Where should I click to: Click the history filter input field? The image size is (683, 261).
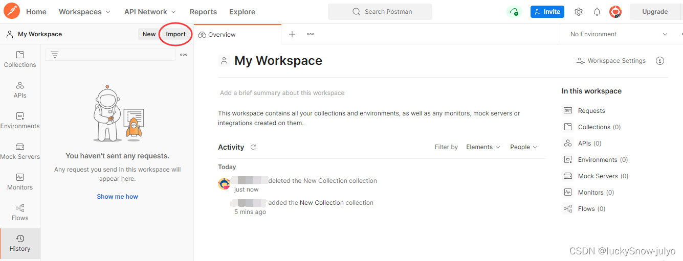(x=110, y=55)
